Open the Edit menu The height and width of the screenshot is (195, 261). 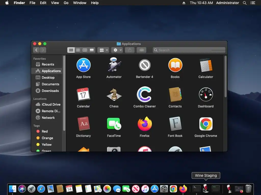coord(43,3)
